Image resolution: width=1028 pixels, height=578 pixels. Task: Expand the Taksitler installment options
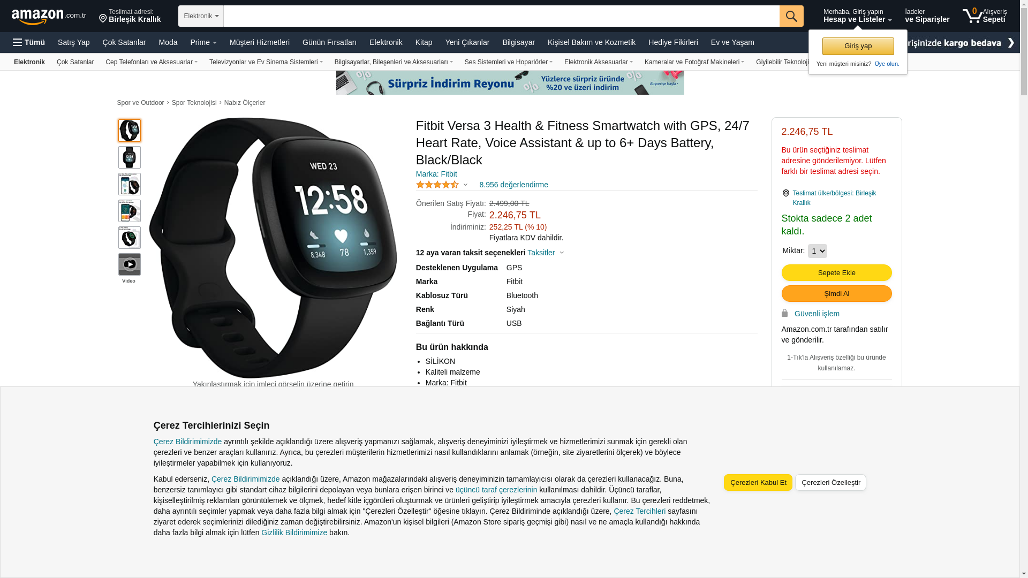(546, 253)
